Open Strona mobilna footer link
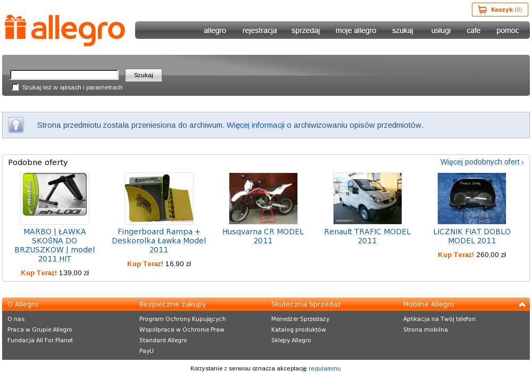Viewport: 532px width, 379px height. [425, 329]
